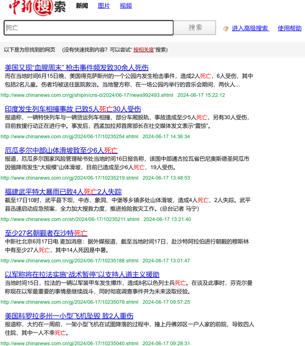Switch to the 图片 tab
The width and height of the screenshot is (305, 346).
[104, 6]
